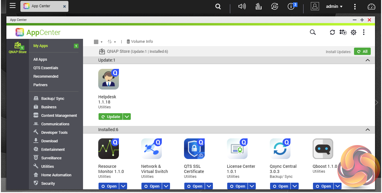Click the Qboost app icon

click(323, 149)
